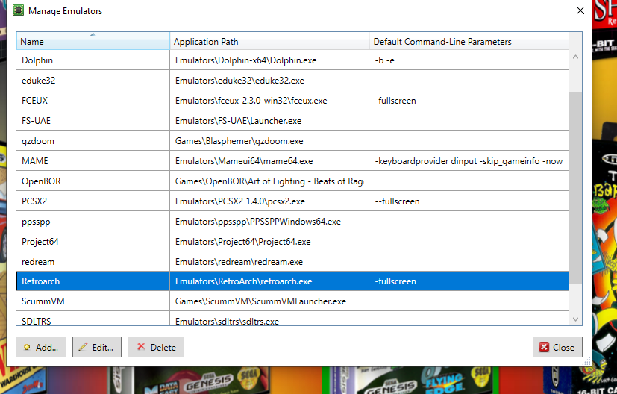This screenshot has height=394, width=617.
Task: Click Blasphemer gzdoom.exe path cell
Action: tap(269, 141)
